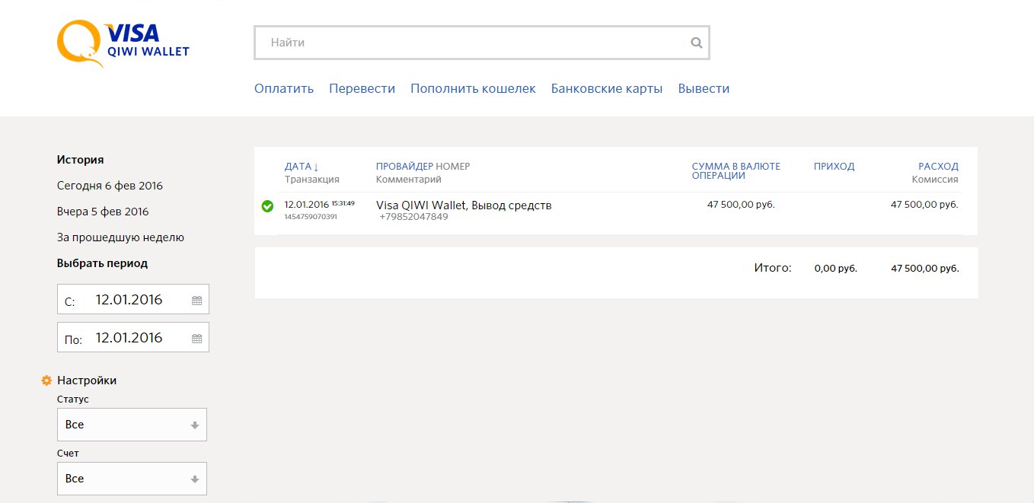Click the Visa QIWI Wallet logo
The width and height of the screenshot is (1034, 503).
123,43
